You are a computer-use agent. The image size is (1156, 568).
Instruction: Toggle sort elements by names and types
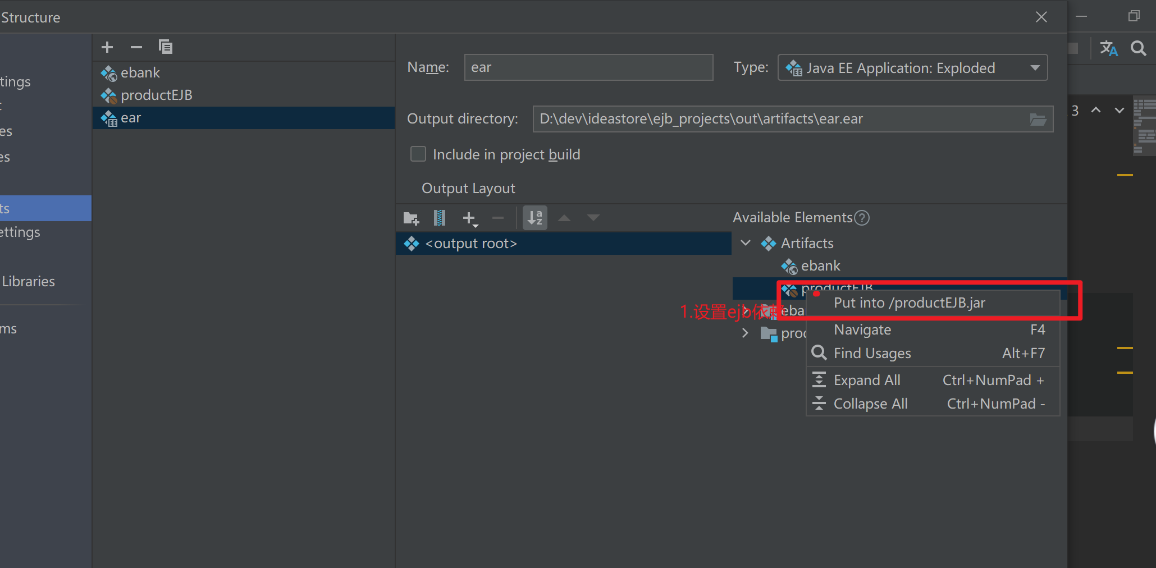[x=535, y=218]
